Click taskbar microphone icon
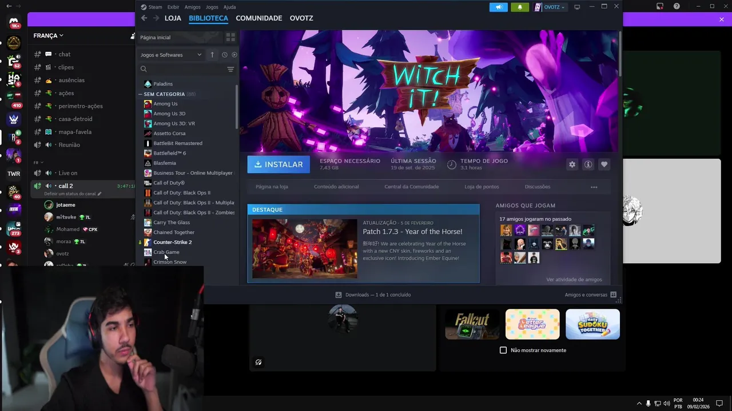 pyautogui.click(x=648, y=403)
